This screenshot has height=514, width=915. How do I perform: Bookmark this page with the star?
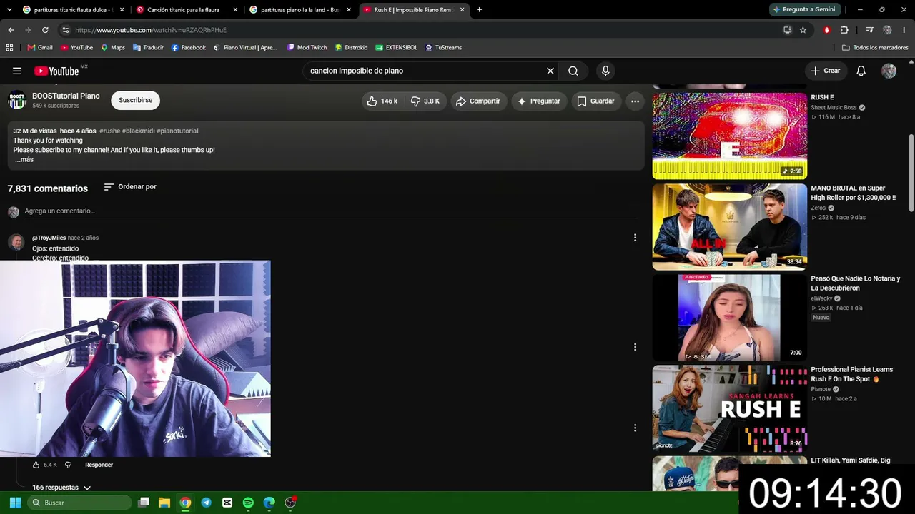(x=803, y=30)
